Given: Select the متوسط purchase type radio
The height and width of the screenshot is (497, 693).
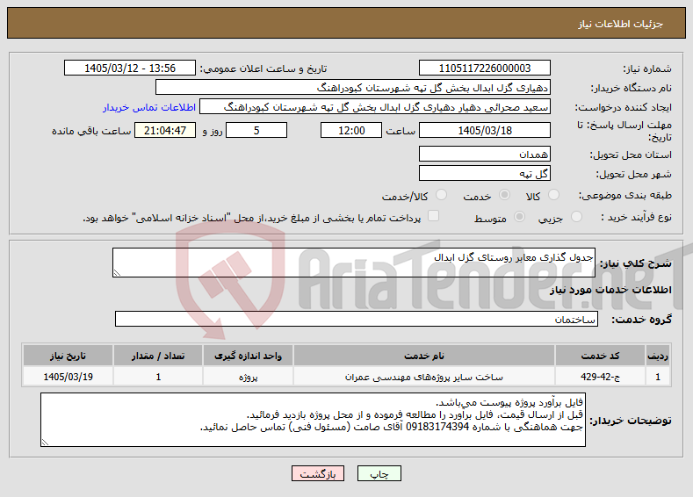Looking at the screenshot, I should [x=520, y=217].
